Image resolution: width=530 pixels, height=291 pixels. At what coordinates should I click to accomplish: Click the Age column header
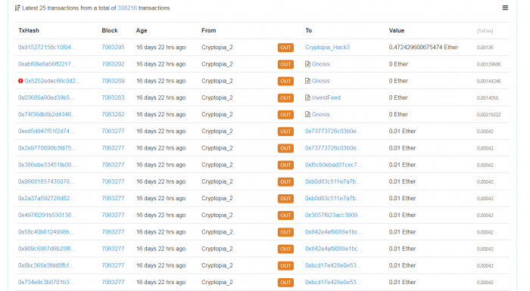(142, 30)
